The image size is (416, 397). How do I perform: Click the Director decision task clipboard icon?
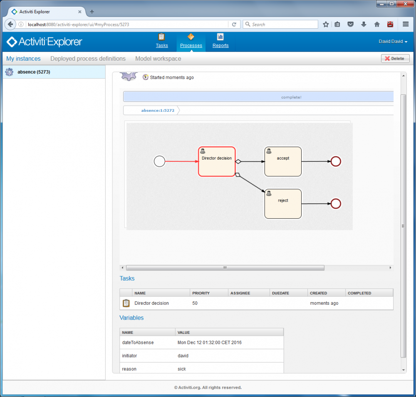126,303
